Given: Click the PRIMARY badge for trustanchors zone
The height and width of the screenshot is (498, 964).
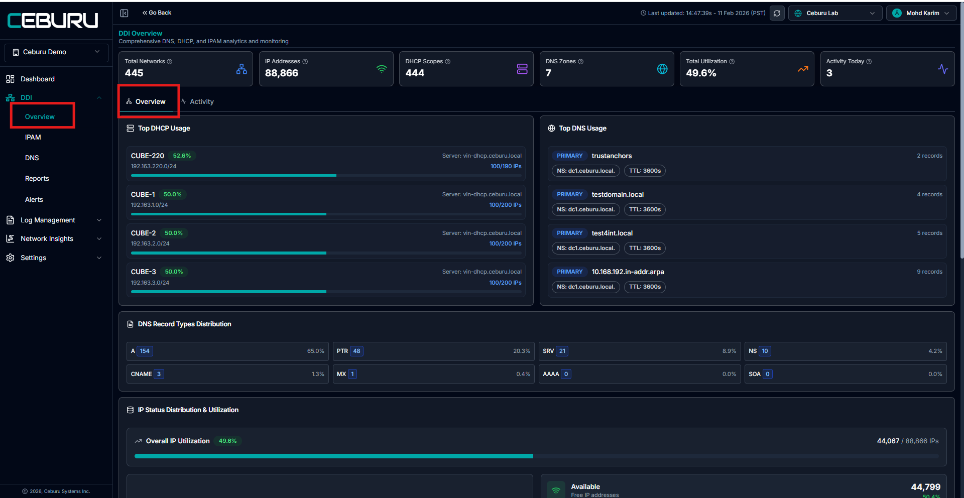Looking at the screenshot, I should [569, 156].
